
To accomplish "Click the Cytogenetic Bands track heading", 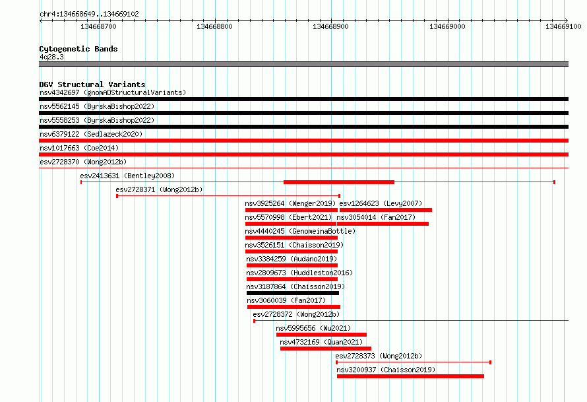I will 78,49.
